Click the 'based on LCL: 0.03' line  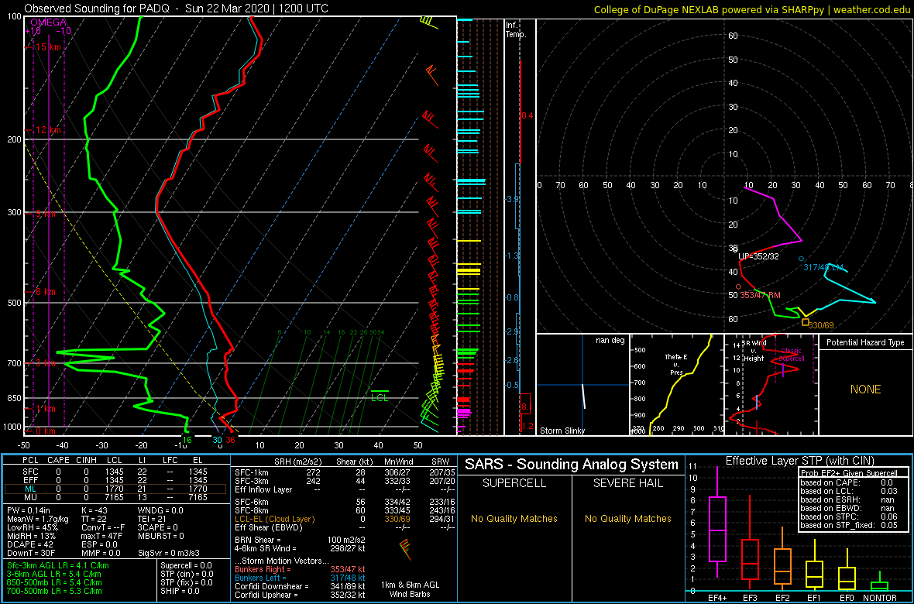tap(848, 491)
